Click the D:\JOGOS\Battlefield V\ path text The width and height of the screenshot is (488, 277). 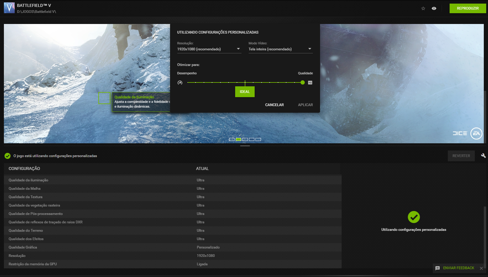click(x=37, y=12)
